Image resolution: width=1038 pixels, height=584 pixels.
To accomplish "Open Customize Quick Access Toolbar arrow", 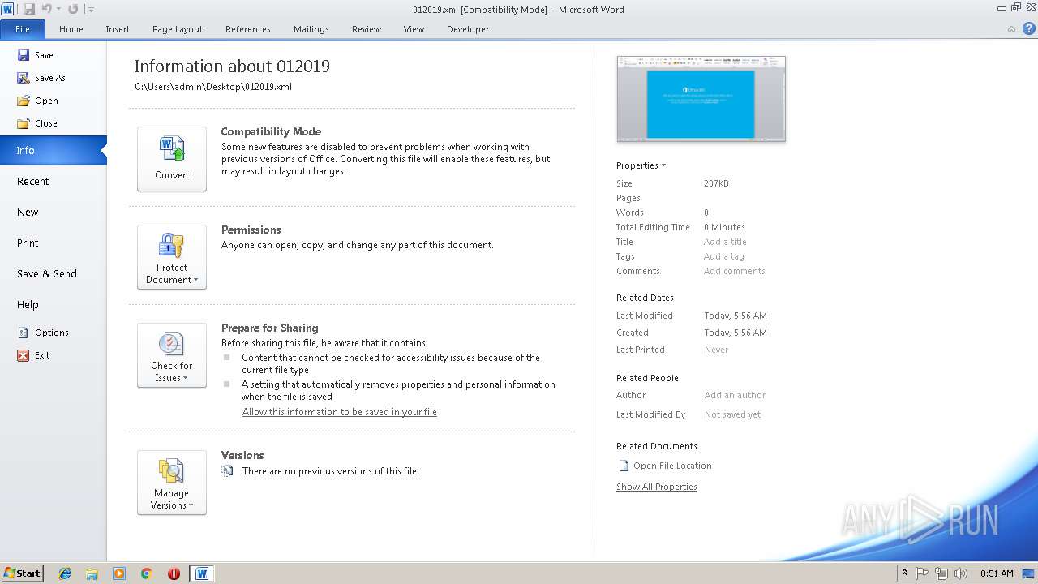I will (91, 10).
